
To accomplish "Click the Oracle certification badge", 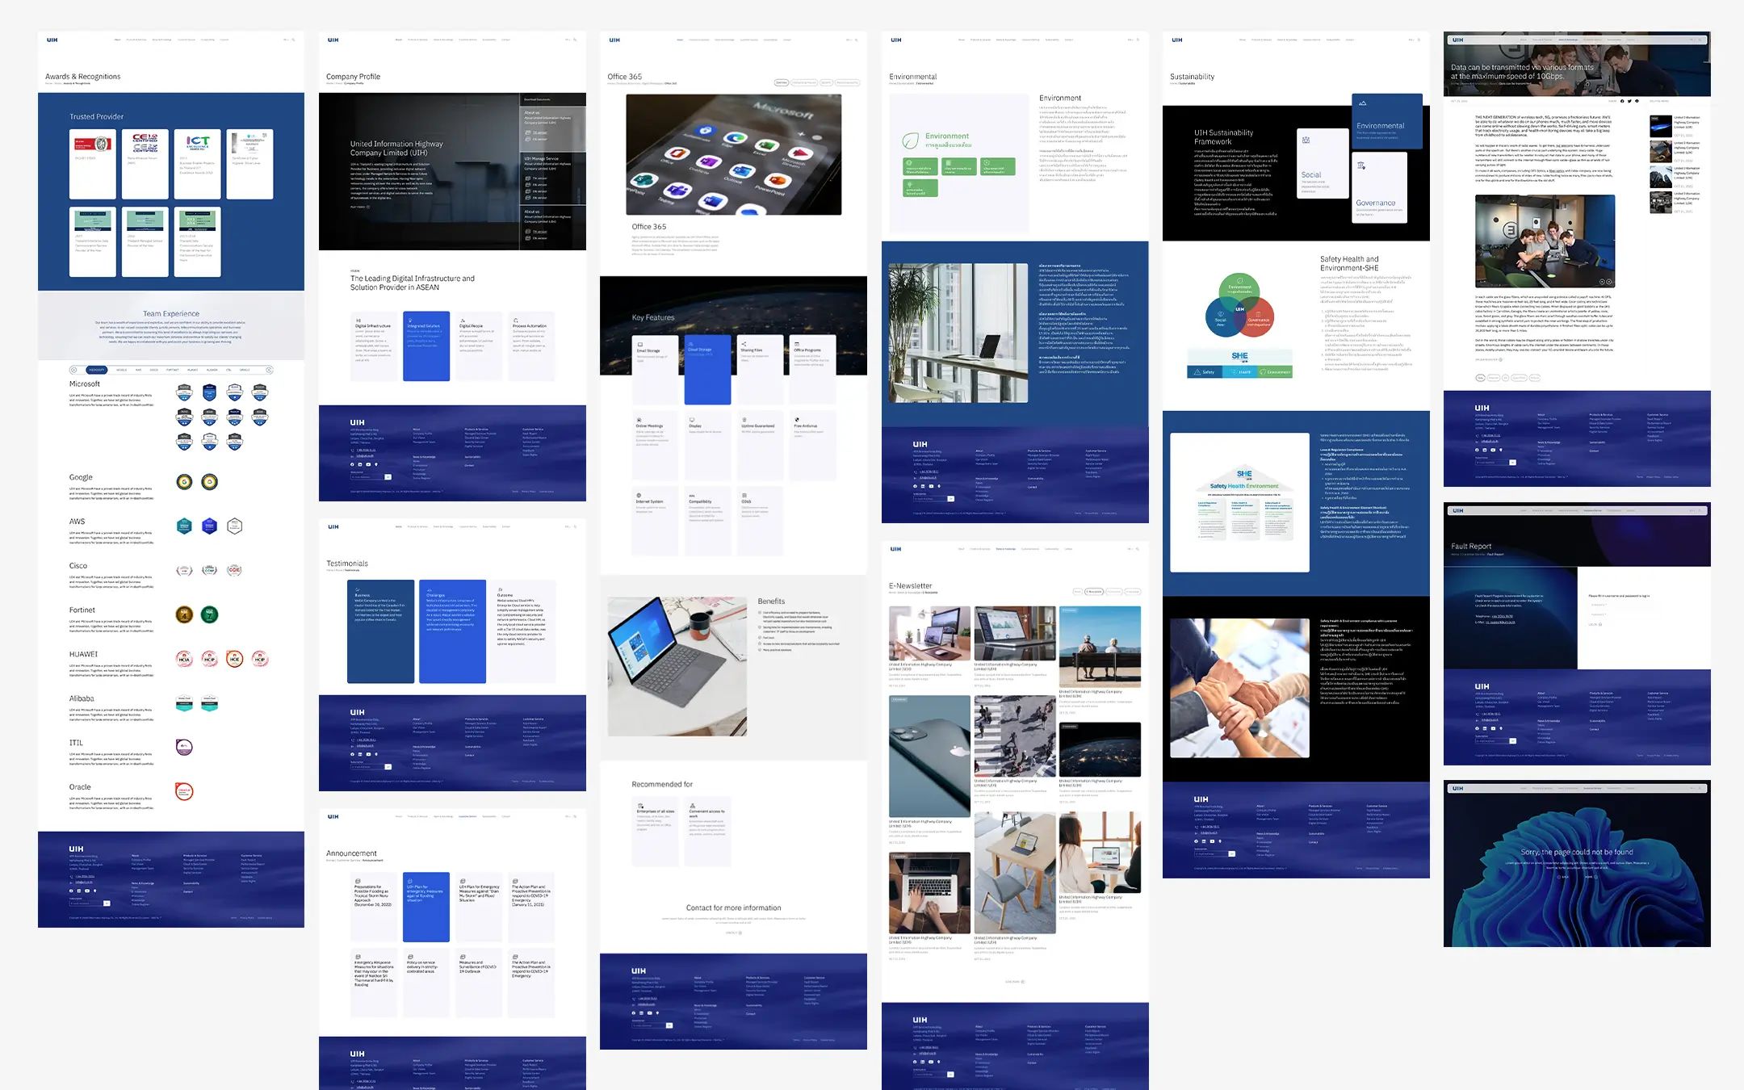I will [x=184, y=791].
